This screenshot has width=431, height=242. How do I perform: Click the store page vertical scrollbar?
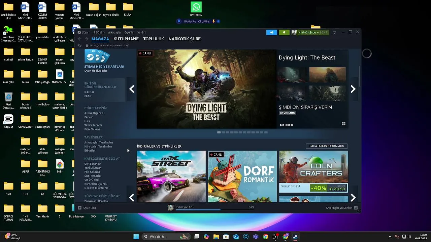[x=359, y=76]
